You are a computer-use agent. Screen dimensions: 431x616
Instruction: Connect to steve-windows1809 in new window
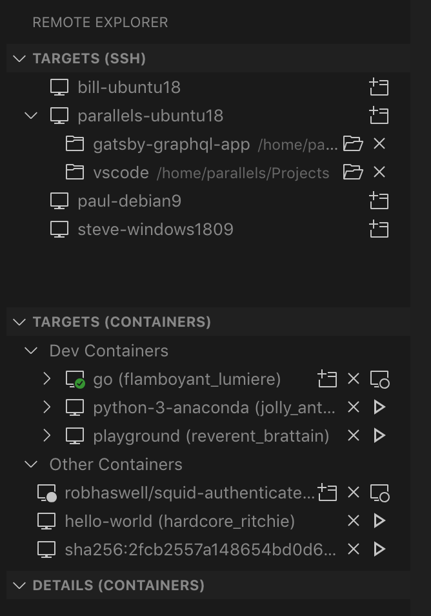pos(379,229)
